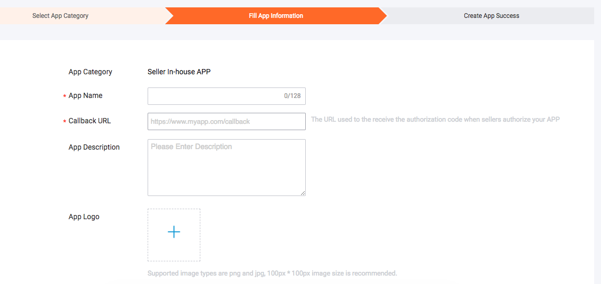Focus the App Description text area

[x=227, y=168]
